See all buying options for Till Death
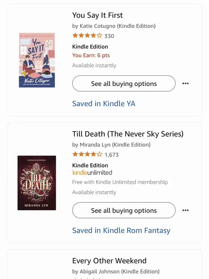 point(124,210)
